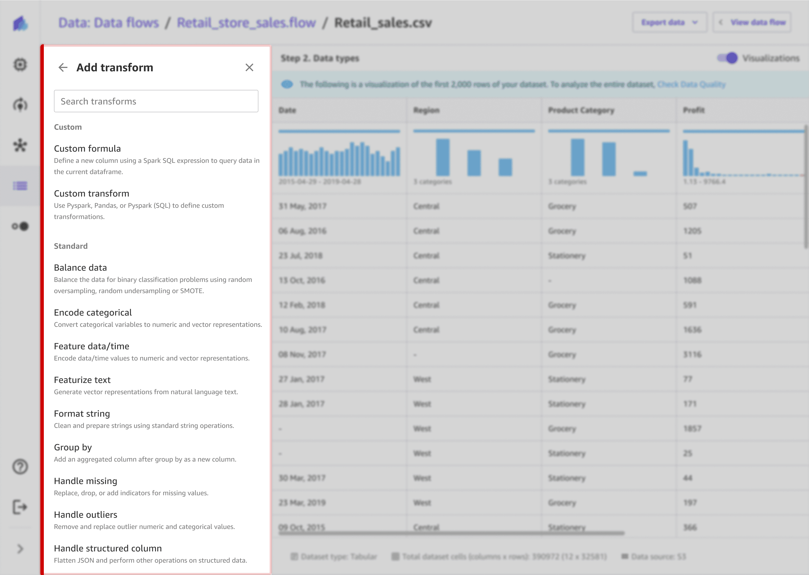Open the Export data dropdown
This screenshot has height=575, width=809.
[x=669, y=22]
